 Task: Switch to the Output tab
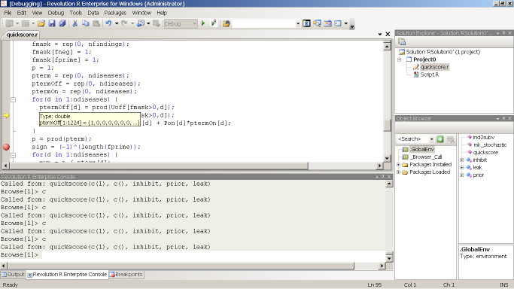pos(13,275)
